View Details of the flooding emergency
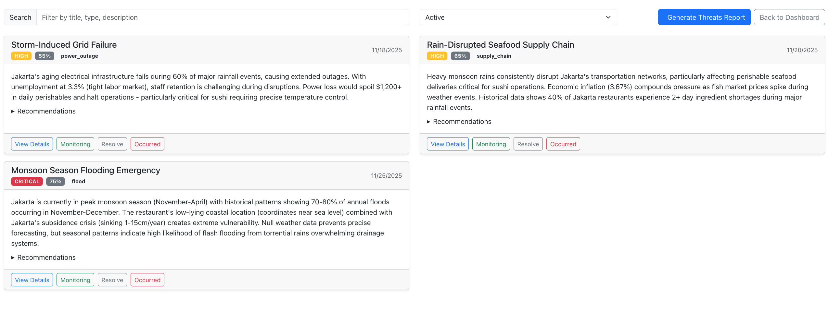The image size is (829, 312). [32, 280]
